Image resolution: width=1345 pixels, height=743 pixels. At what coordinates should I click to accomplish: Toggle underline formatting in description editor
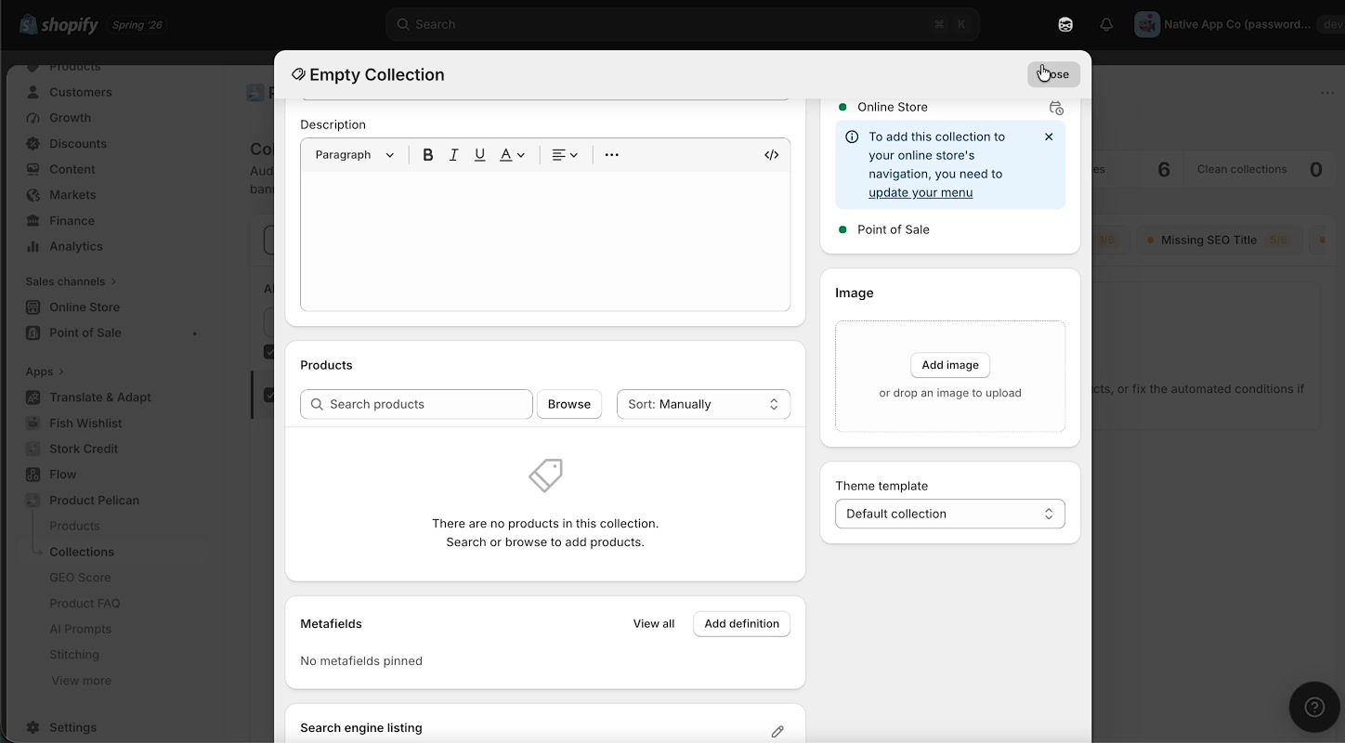(480, 155)
